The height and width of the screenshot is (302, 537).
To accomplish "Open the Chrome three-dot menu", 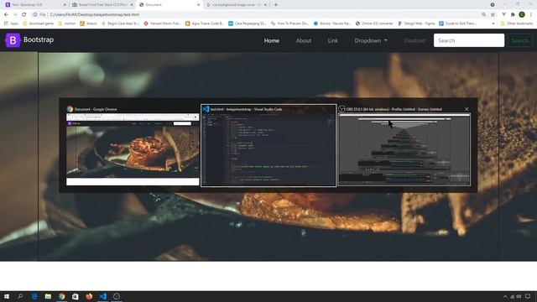I will click(x=531, y=14).
